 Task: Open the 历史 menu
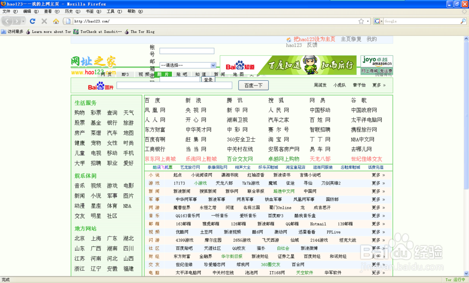72,11
